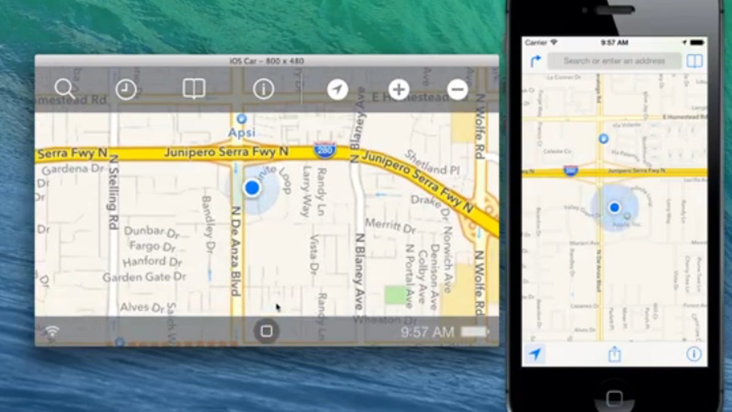
Task: Open Recents using the clock icon
Action: click(x=125, y=89)
